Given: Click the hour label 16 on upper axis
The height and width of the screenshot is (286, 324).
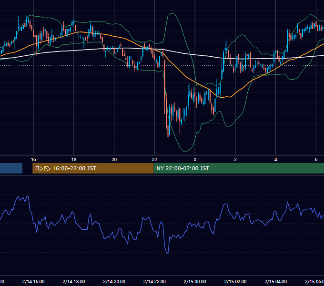Looking at the screenshot, I should 33,159.
